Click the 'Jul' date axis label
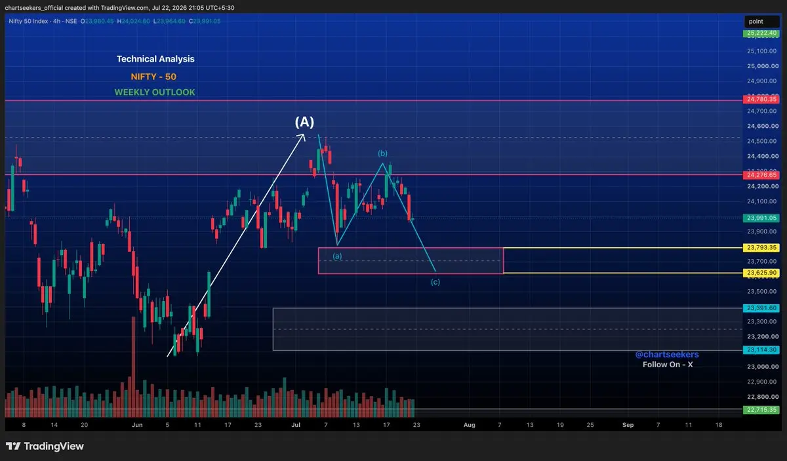 coord(296,426)
